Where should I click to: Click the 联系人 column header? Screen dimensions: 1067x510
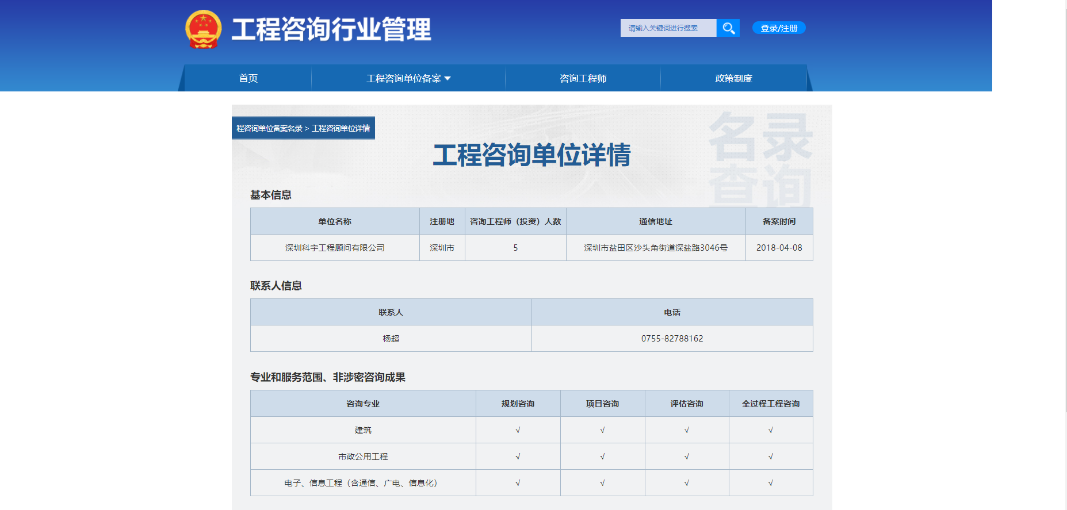click(391, 312)
